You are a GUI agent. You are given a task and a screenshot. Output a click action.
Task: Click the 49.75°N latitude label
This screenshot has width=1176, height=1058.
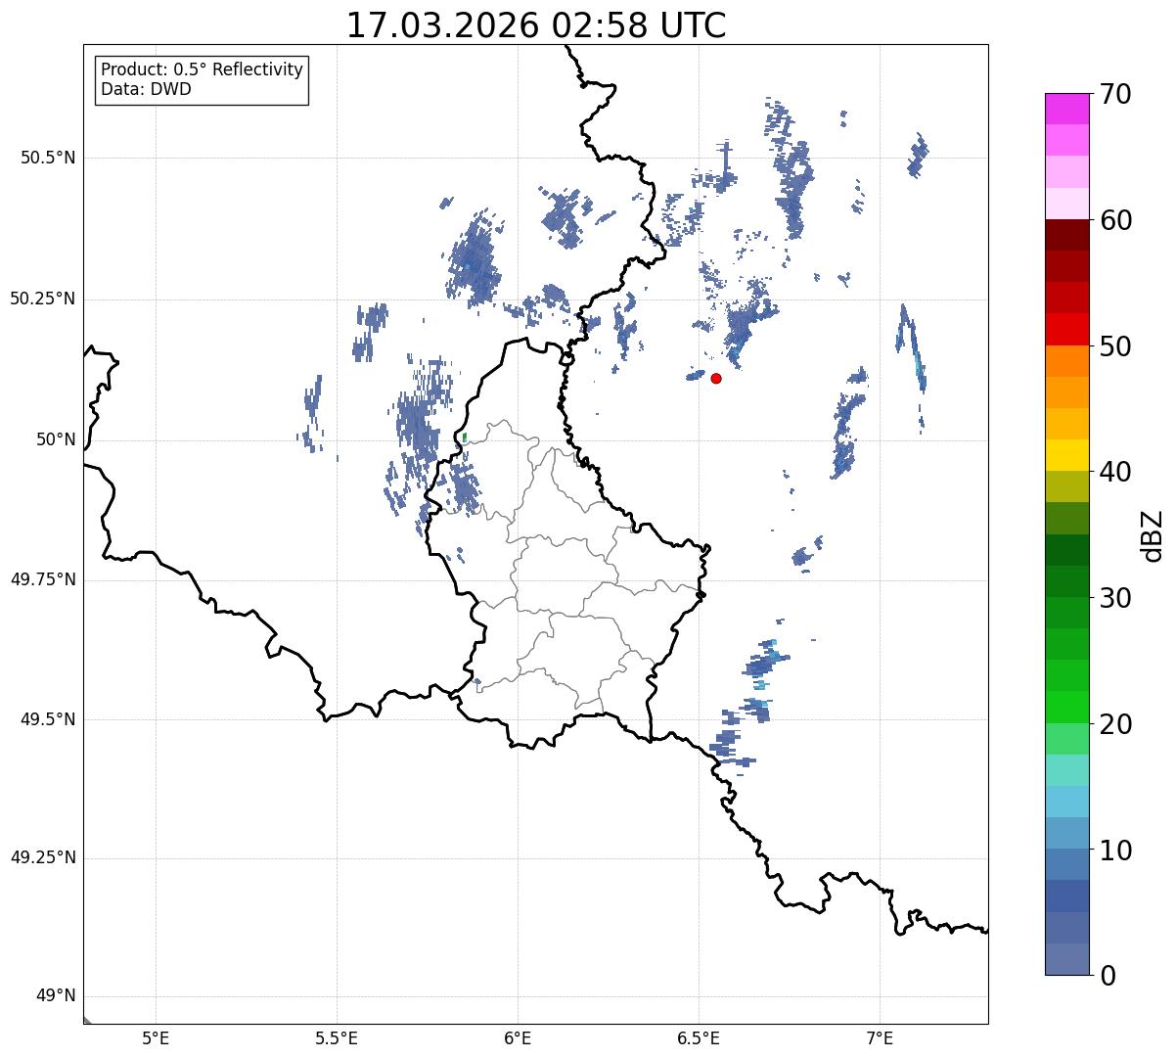pos(42,579)
